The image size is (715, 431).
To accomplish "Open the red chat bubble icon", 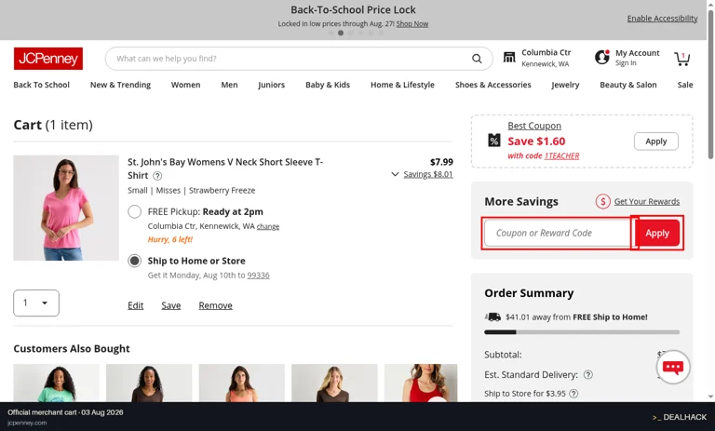I will pyautogui.click(x=673, y=367).
